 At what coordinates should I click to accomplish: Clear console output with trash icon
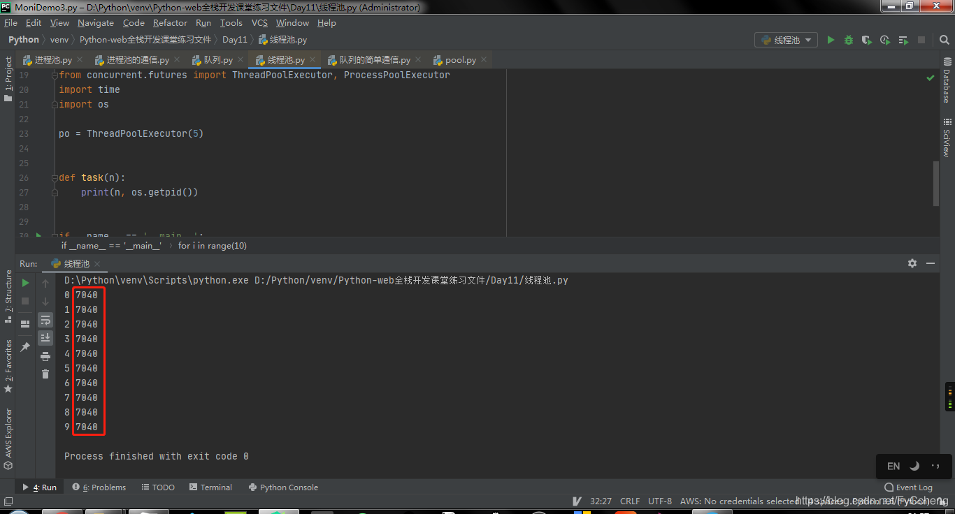pyautogui.click(x=45, y=374)
